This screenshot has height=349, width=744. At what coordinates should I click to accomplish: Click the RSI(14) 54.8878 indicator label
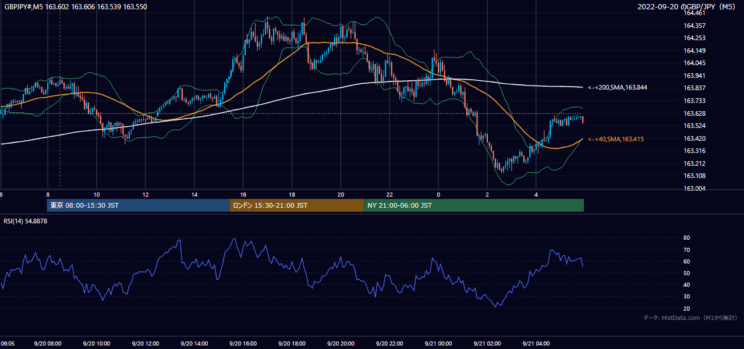tap(26, 221)
